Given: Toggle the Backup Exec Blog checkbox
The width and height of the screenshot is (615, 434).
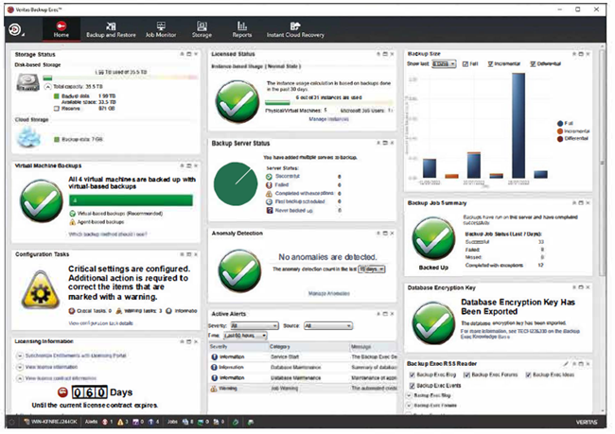Looking at the screenshot, I should [412, 374].
